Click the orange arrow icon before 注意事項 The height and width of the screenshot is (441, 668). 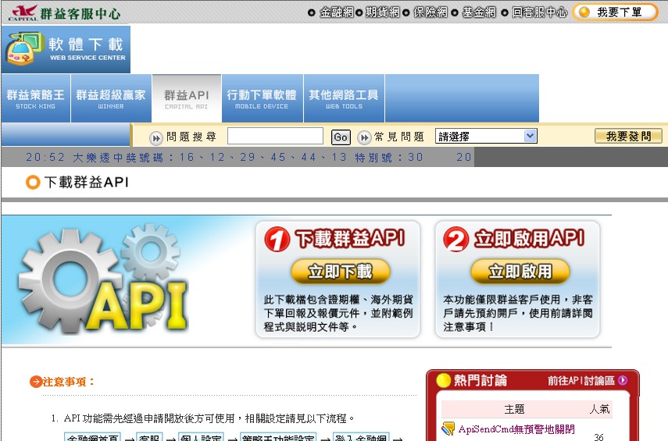[x=36, y=382]
